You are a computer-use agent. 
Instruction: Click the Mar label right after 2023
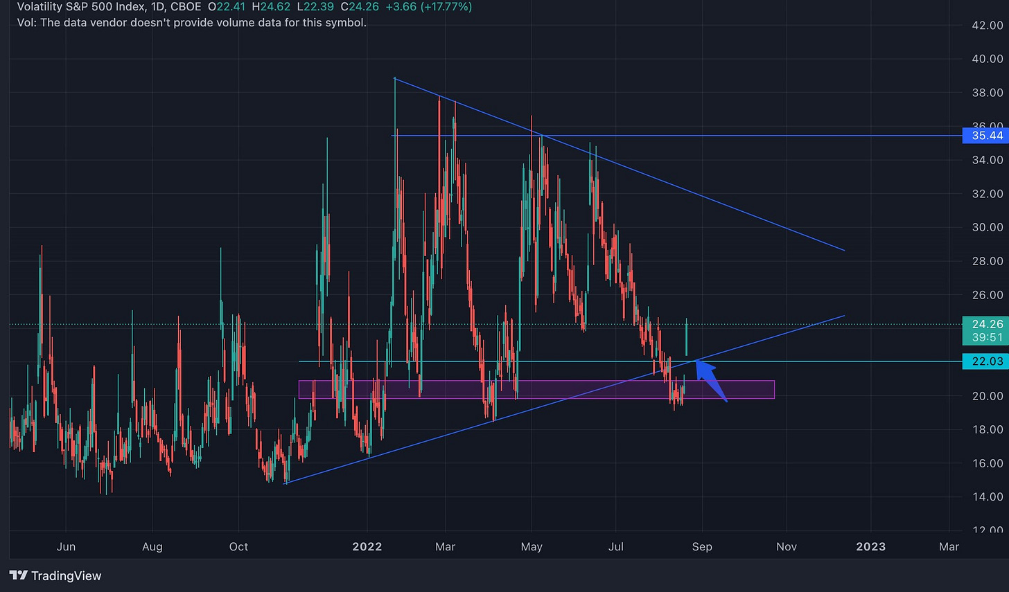[x=949, y=547]
